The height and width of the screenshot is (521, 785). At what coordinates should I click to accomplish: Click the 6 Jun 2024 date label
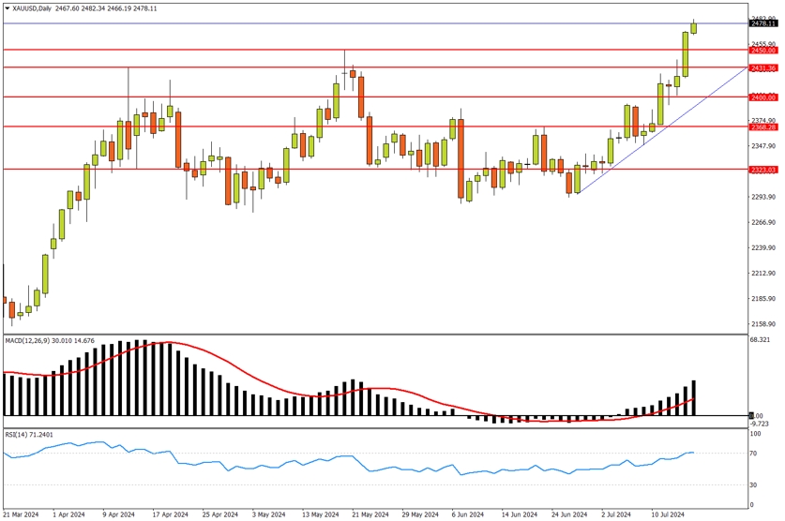click(x=465, y=514)
